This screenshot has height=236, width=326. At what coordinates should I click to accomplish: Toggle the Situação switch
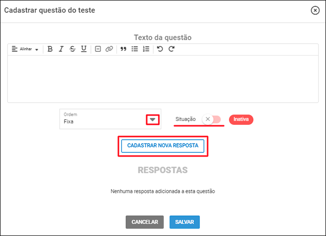coord(211,119)
